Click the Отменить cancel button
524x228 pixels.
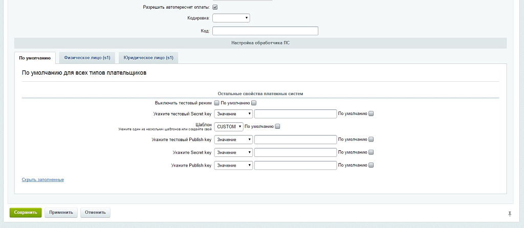coord(95,212)
